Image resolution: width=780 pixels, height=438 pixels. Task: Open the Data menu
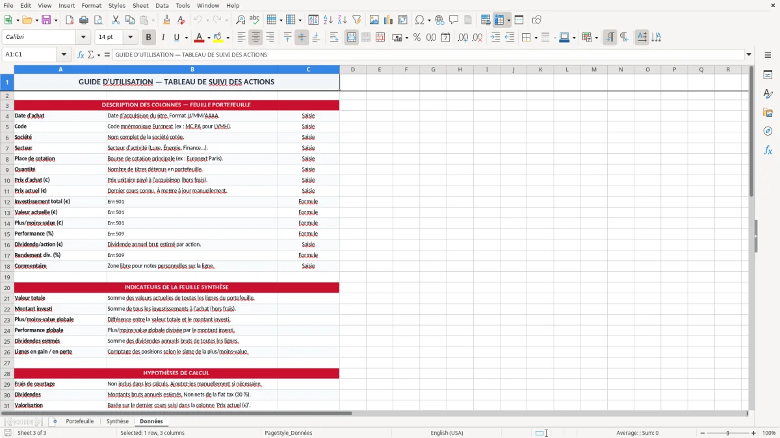click(x=162, y=5)
